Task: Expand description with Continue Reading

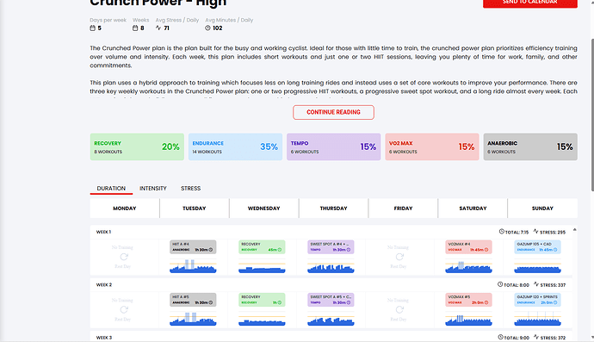Action: 333,112
